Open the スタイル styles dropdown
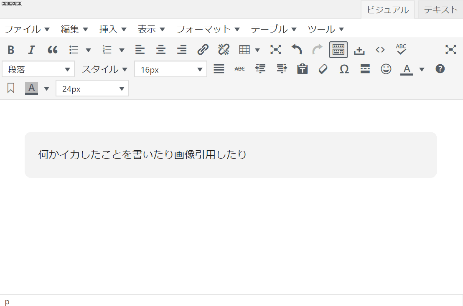The width and height of the screenshot is (463, 306). pos(104,69)
